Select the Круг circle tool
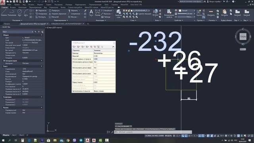Viewport: 254px width, 143px height. [x=19, y=13]
